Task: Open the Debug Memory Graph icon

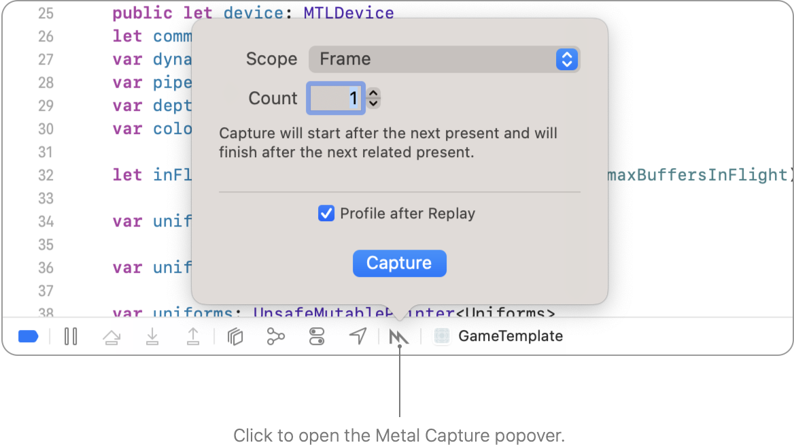Action: [x=276, y=337]
